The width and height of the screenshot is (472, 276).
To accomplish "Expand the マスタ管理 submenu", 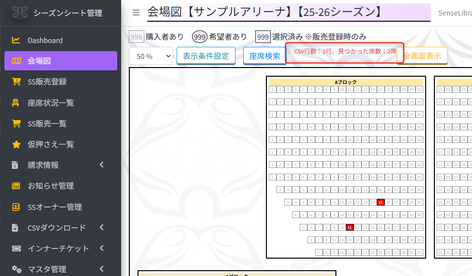I will (101, 269).
